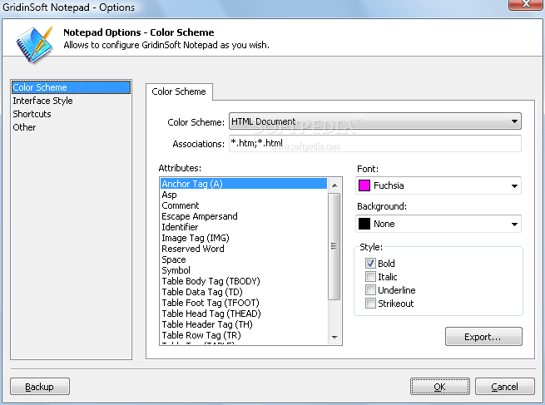Viewport: 545px width, 405px height.
Task: Click the black Background color swatch
Action: click(364, 224)
